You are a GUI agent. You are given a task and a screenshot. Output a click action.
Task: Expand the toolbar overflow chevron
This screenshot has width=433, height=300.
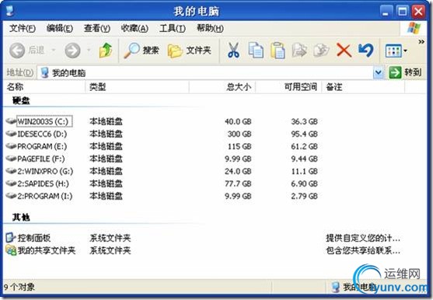coord(421,42)
